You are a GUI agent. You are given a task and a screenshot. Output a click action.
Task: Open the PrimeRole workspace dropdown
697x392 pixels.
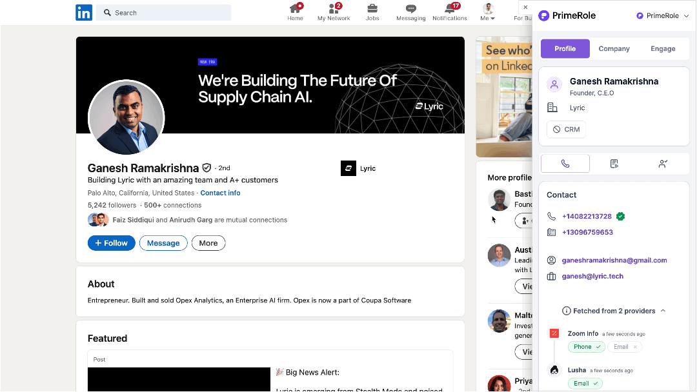(x=663, y=15)
